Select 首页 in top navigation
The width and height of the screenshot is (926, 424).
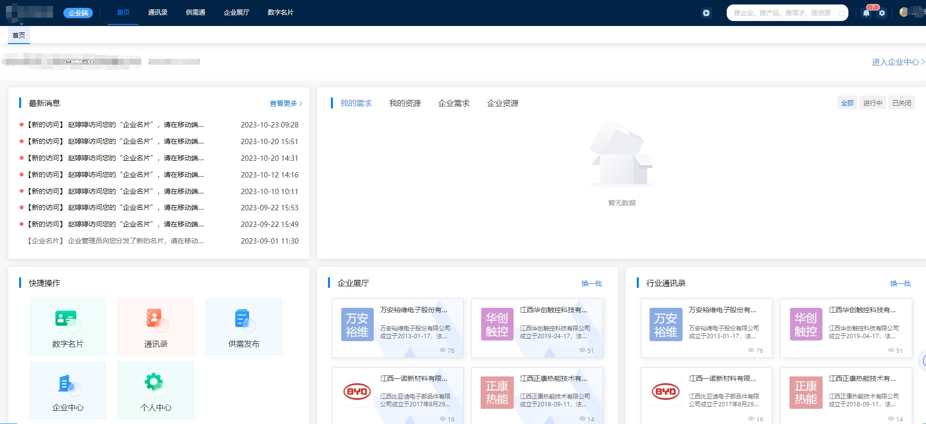[x=123, y=13]
